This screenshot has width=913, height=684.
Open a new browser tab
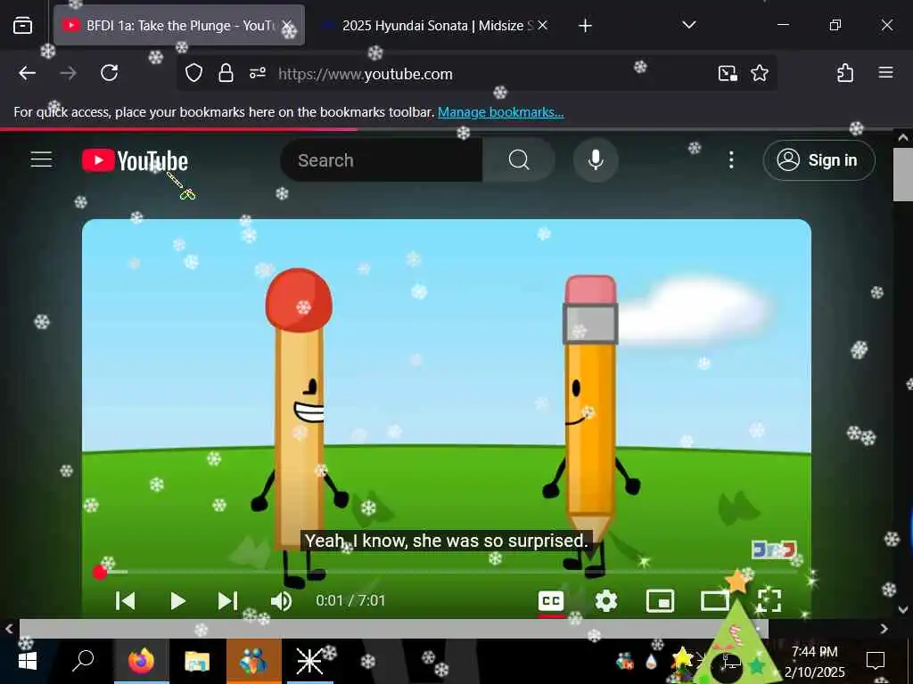585,26
